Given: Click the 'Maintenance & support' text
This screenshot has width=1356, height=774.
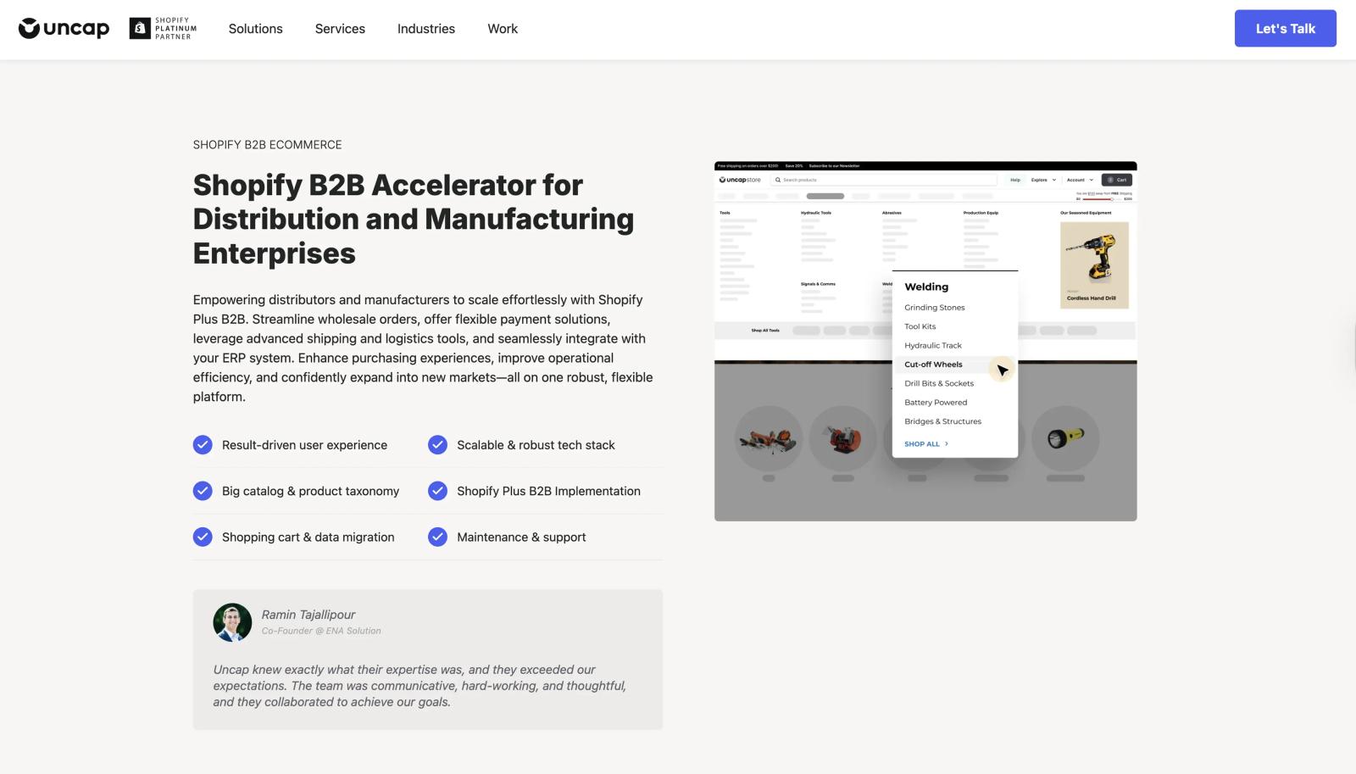Looking at the screenshot, I should click(521, 537).
